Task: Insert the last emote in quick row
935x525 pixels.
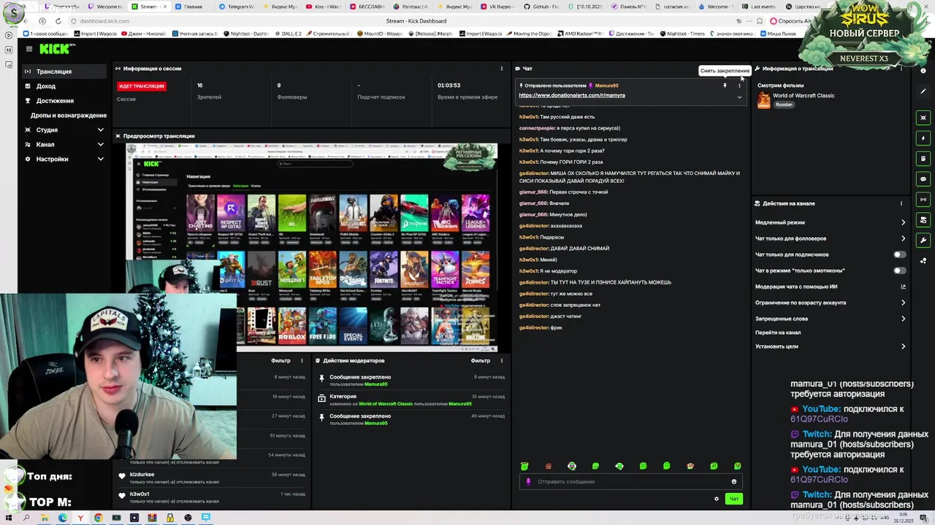Action: (x=737, y=466)
